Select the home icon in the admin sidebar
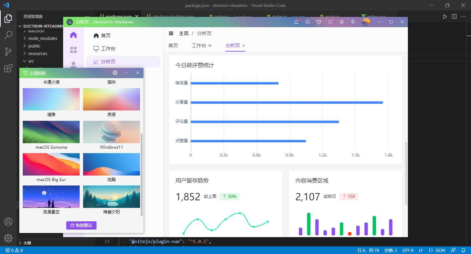Viewport: 471px width, 254px height. pos(73,35)
